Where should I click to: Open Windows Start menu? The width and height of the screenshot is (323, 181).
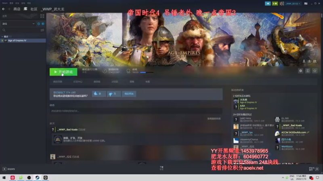4,177
